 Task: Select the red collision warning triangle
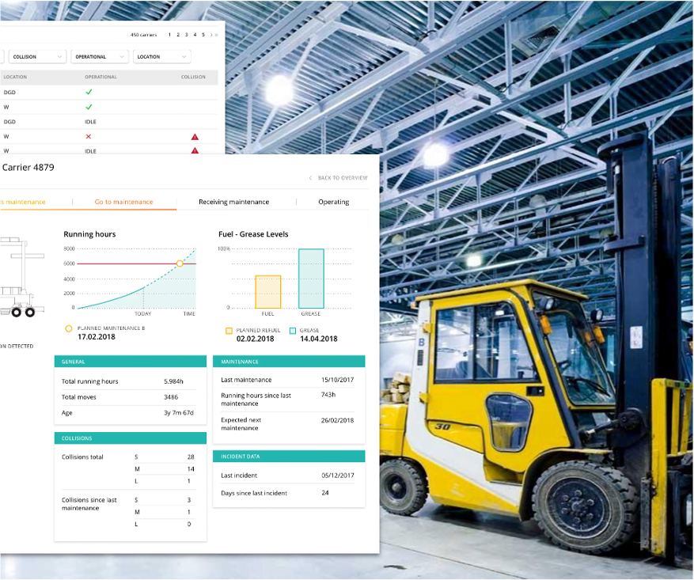coord(195,136)
